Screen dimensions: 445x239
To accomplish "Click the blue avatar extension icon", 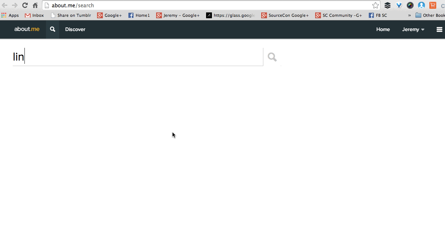I will pyautogui.click(x=422, y=5).
